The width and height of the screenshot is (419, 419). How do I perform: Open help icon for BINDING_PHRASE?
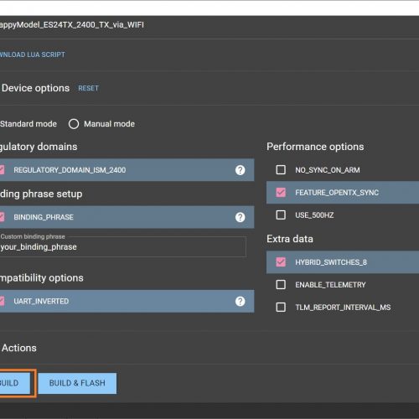tap(240, 217)
